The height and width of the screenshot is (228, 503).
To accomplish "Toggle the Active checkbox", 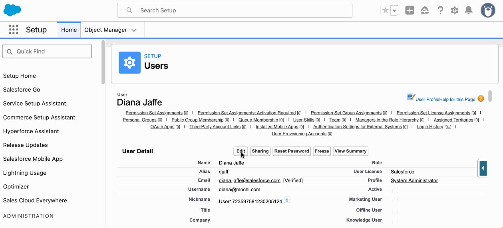I will pyautogui.click(x=395, y=190).
